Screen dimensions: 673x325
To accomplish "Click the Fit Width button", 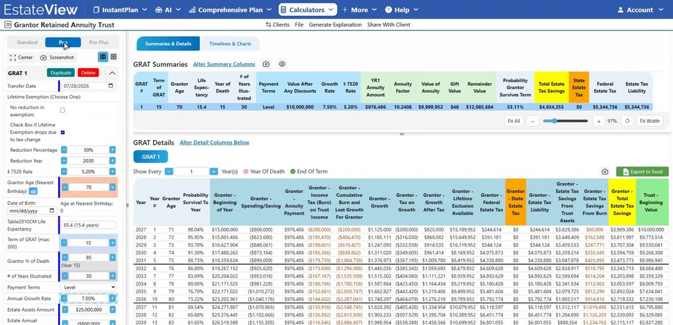I will (x=649, y=121).
